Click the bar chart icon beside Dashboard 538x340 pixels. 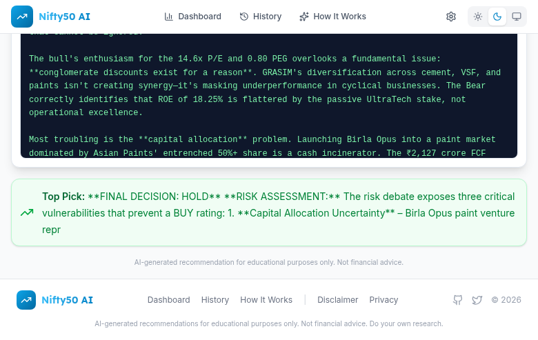pyautogui.click(x=169, y=17)
